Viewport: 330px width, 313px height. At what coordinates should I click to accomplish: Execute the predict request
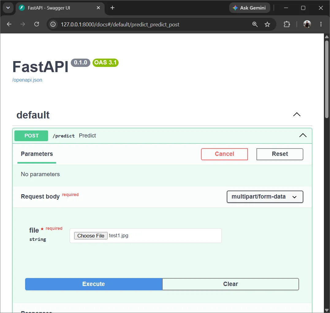click(x=94, y=284)
